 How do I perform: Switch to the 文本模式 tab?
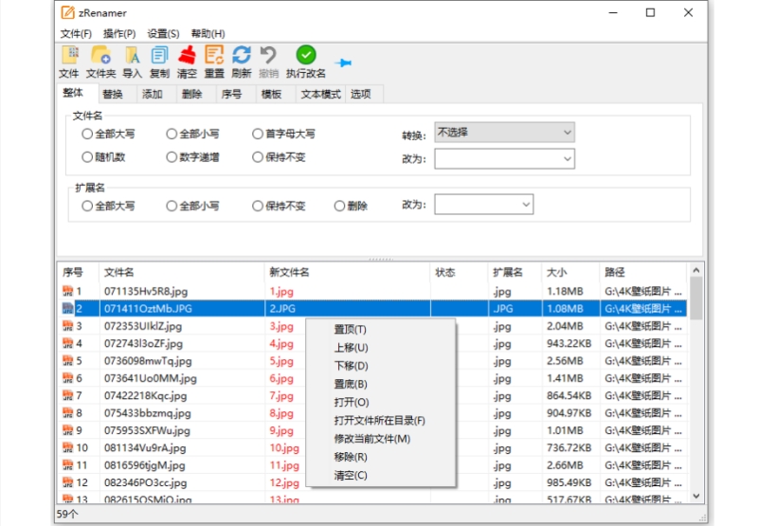pyautogui.click(x=320, y=94)
